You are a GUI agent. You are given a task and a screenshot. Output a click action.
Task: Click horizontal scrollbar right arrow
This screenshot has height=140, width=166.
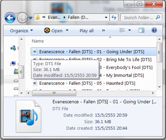coord(153,93)
